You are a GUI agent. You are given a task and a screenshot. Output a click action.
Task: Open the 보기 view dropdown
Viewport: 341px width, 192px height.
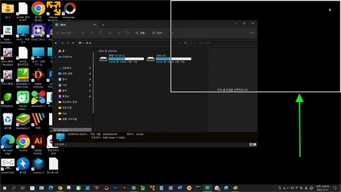coord(158,33)
